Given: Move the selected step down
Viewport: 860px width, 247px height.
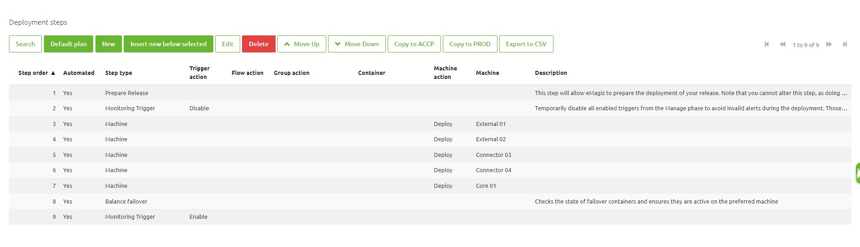Looking at the screenshot, I should pos(357,44).
